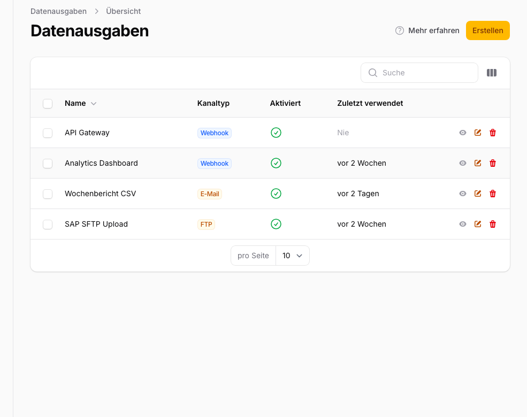Delete the Wochenbericht CSV entry
This screenshot has height=417, width=527.
(x=493, y=194)
